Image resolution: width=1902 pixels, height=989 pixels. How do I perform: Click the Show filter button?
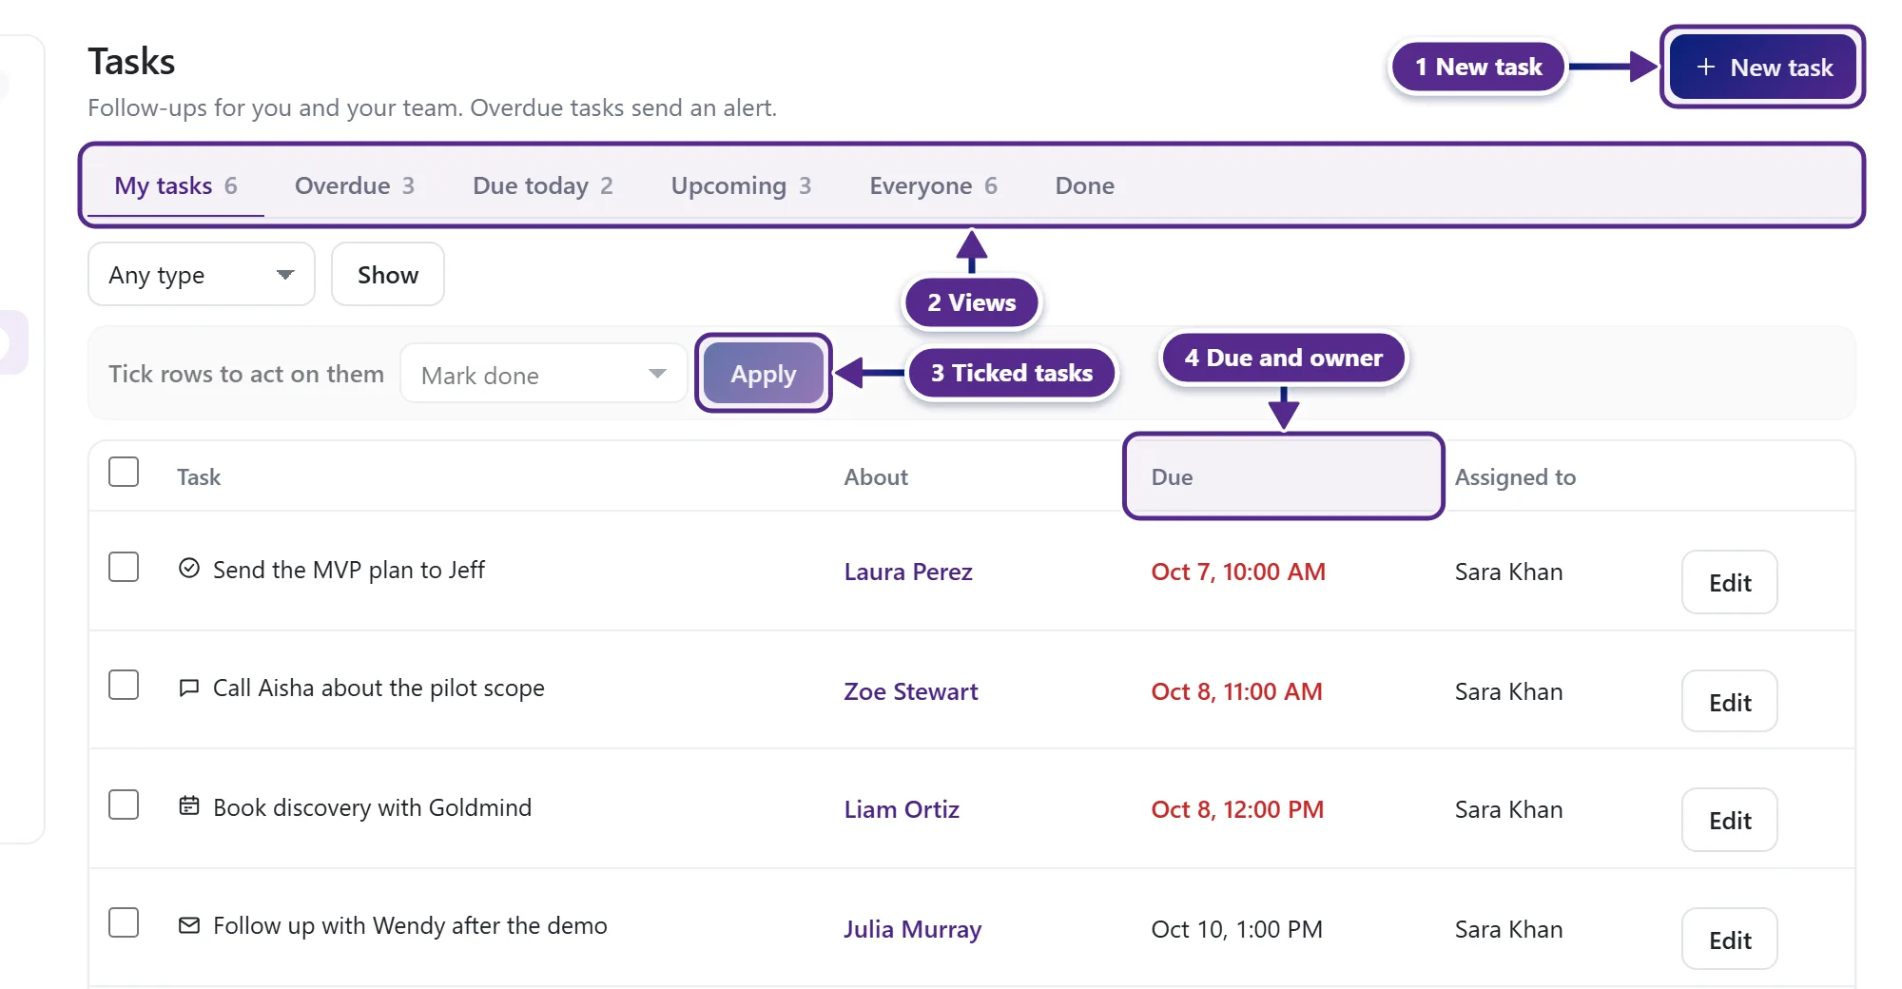coord(388,275)
